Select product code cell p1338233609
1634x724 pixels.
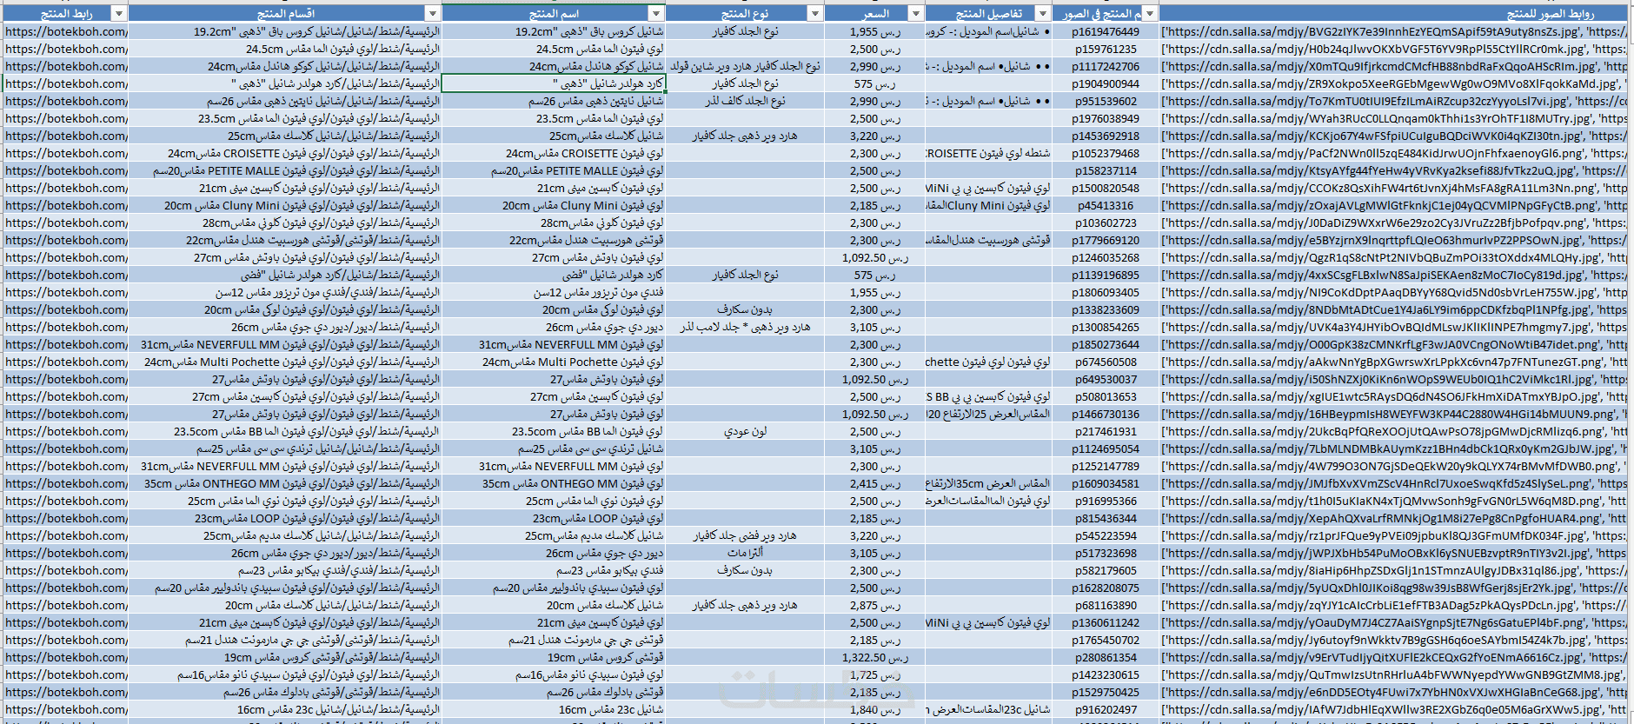coord(1106,309)
